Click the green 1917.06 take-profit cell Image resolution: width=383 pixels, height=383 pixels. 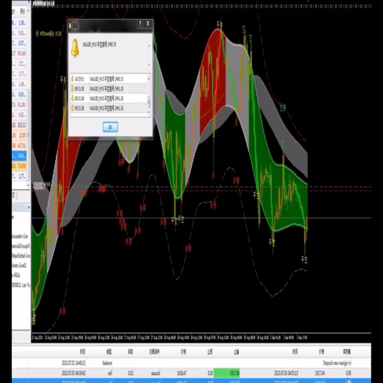227,373
